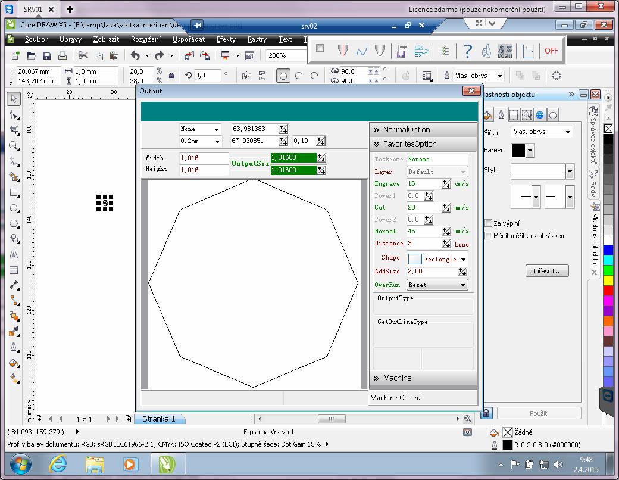619x480 pixels.
Task: Click the blue question mark help icon
Action: pos(468,51)
